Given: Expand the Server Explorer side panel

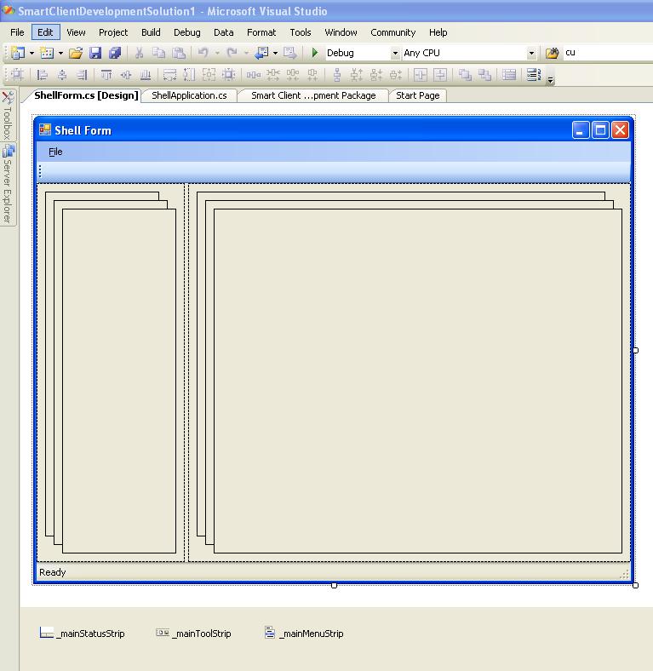Looking at the screenshot, I should tap(8, 184).
